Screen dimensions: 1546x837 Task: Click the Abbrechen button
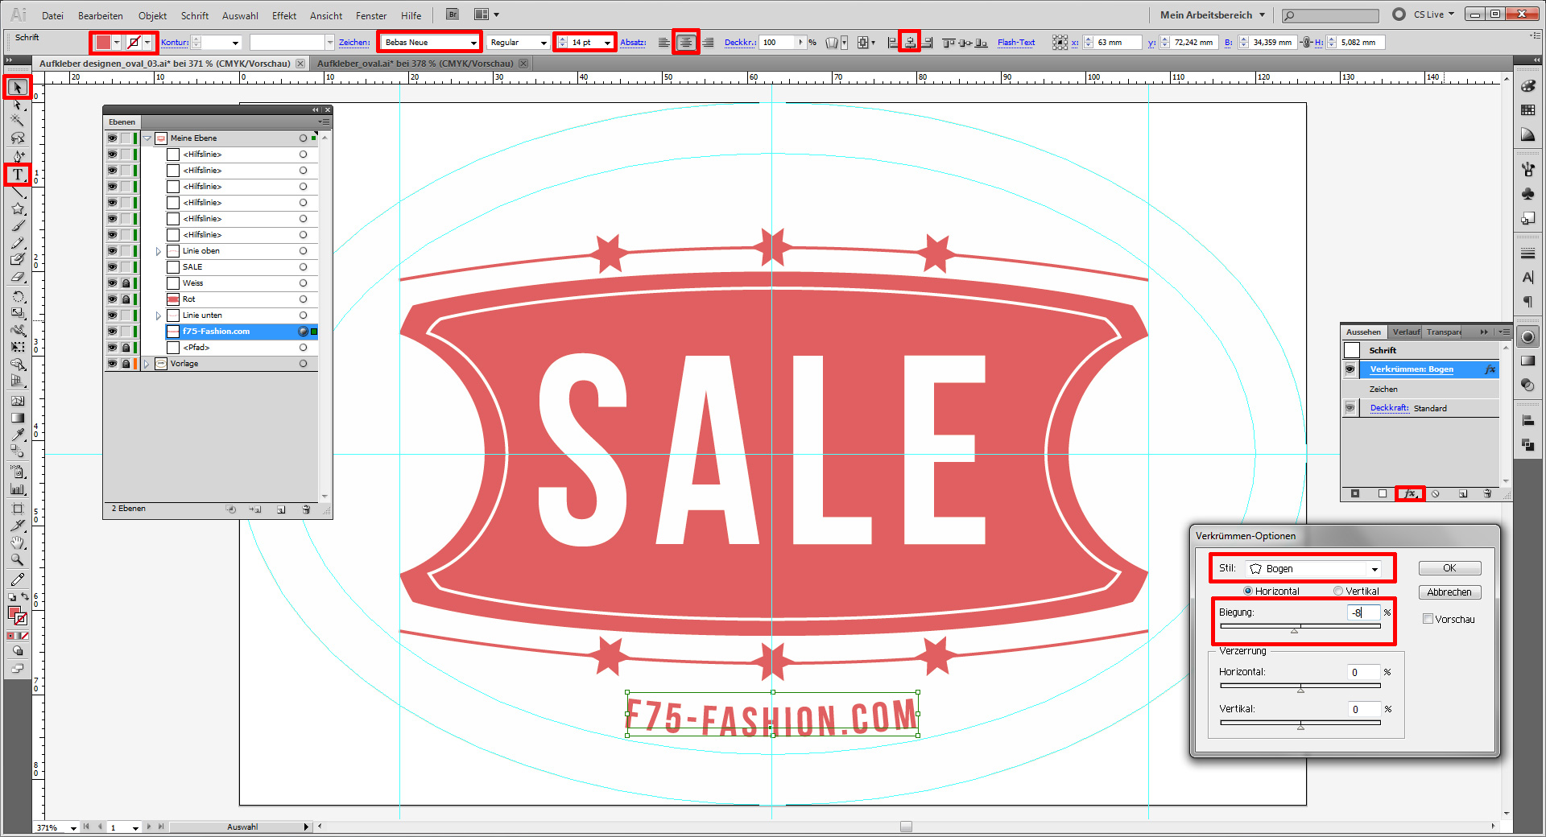tap(1449, 592)
